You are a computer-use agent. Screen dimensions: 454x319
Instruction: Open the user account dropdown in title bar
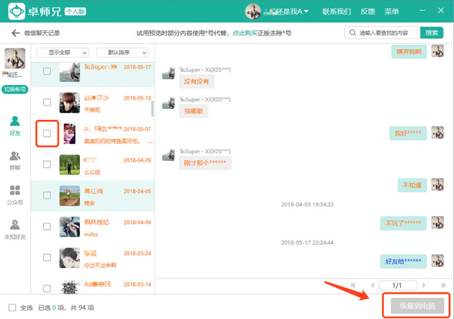coord(278,12)
